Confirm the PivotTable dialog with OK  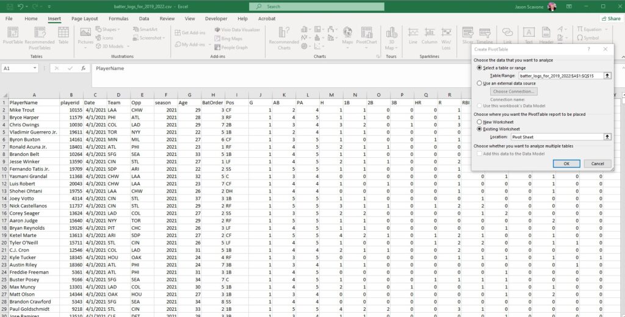[x=566, y=163]
